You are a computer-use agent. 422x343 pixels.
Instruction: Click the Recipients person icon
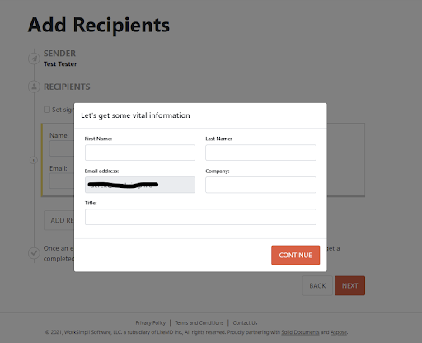(x=34, y=87)
